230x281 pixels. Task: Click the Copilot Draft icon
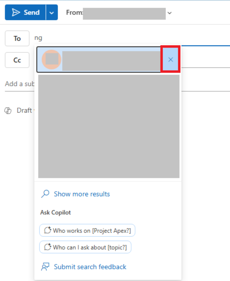click(x=8, y=111)
